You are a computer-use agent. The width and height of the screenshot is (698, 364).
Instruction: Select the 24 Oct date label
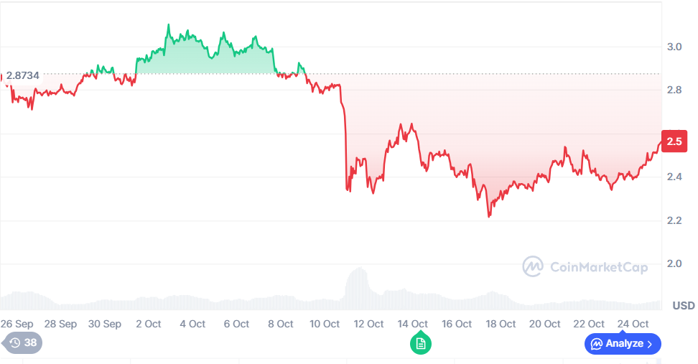point(633,324)
